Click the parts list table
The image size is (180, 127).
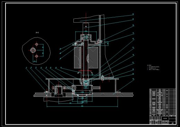pyautogui.click(x=163, y=102)
